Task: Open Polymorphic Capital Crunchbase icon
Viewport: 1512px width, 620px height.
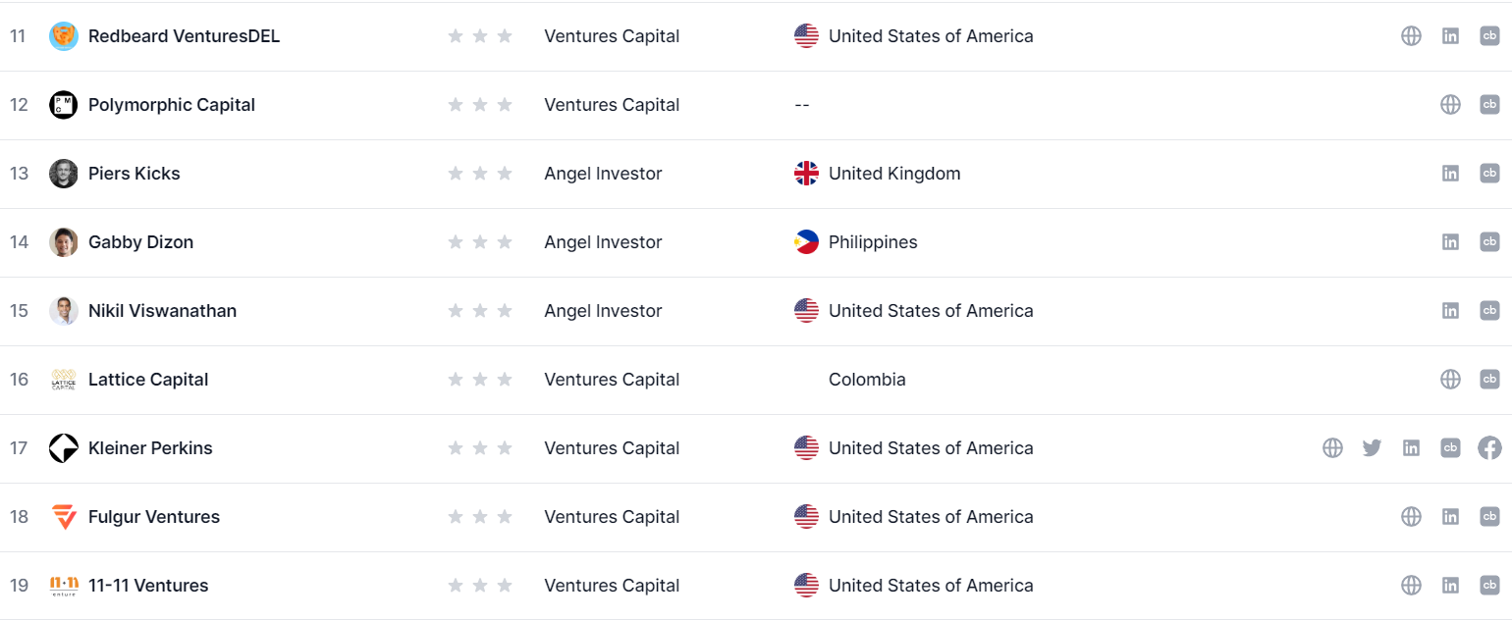Action: pos(1489,105)
